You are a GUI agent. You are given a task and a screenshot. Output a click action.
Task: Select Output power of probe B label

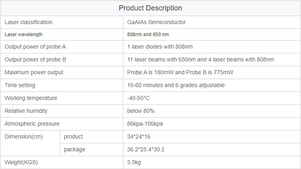click(x=35, y=59)
